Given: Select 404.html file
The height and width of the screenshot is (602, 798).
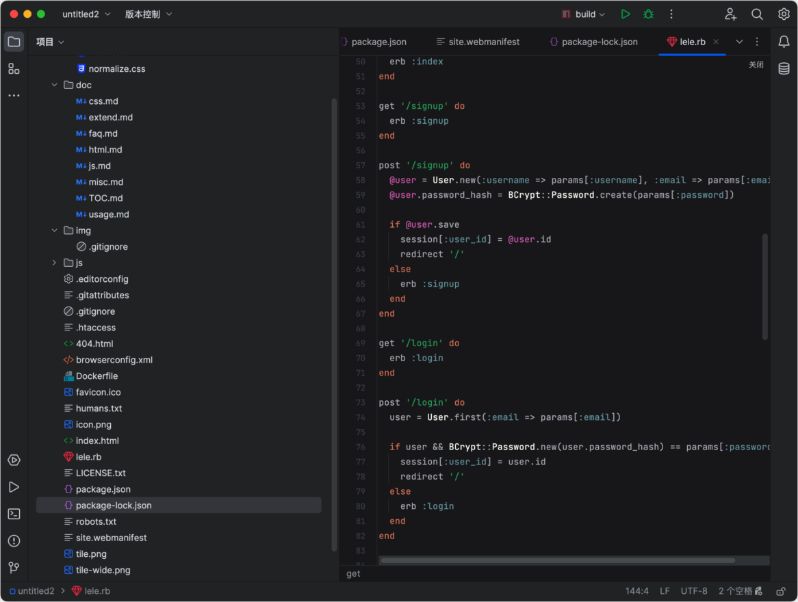Looking at the screenshot, I should point(88,343).
